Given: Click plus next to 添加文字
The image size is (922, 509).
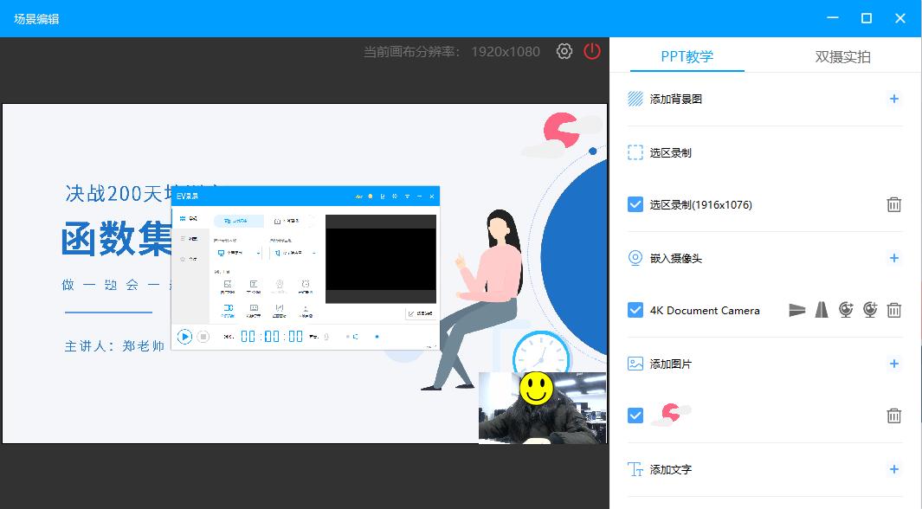Looking at the screenshot, I should point(893,469).
